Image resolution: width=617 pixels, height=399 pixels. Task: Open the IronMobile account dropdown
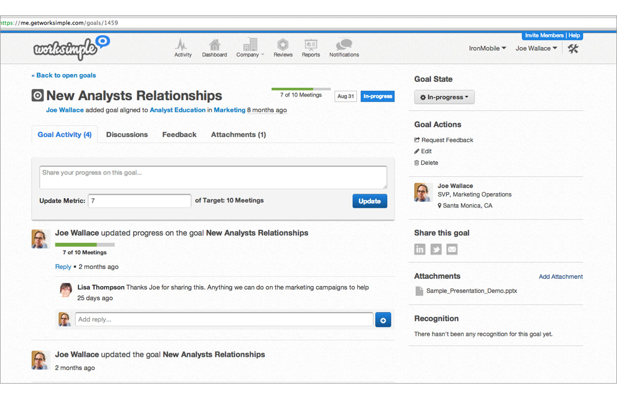coord(487,48)
